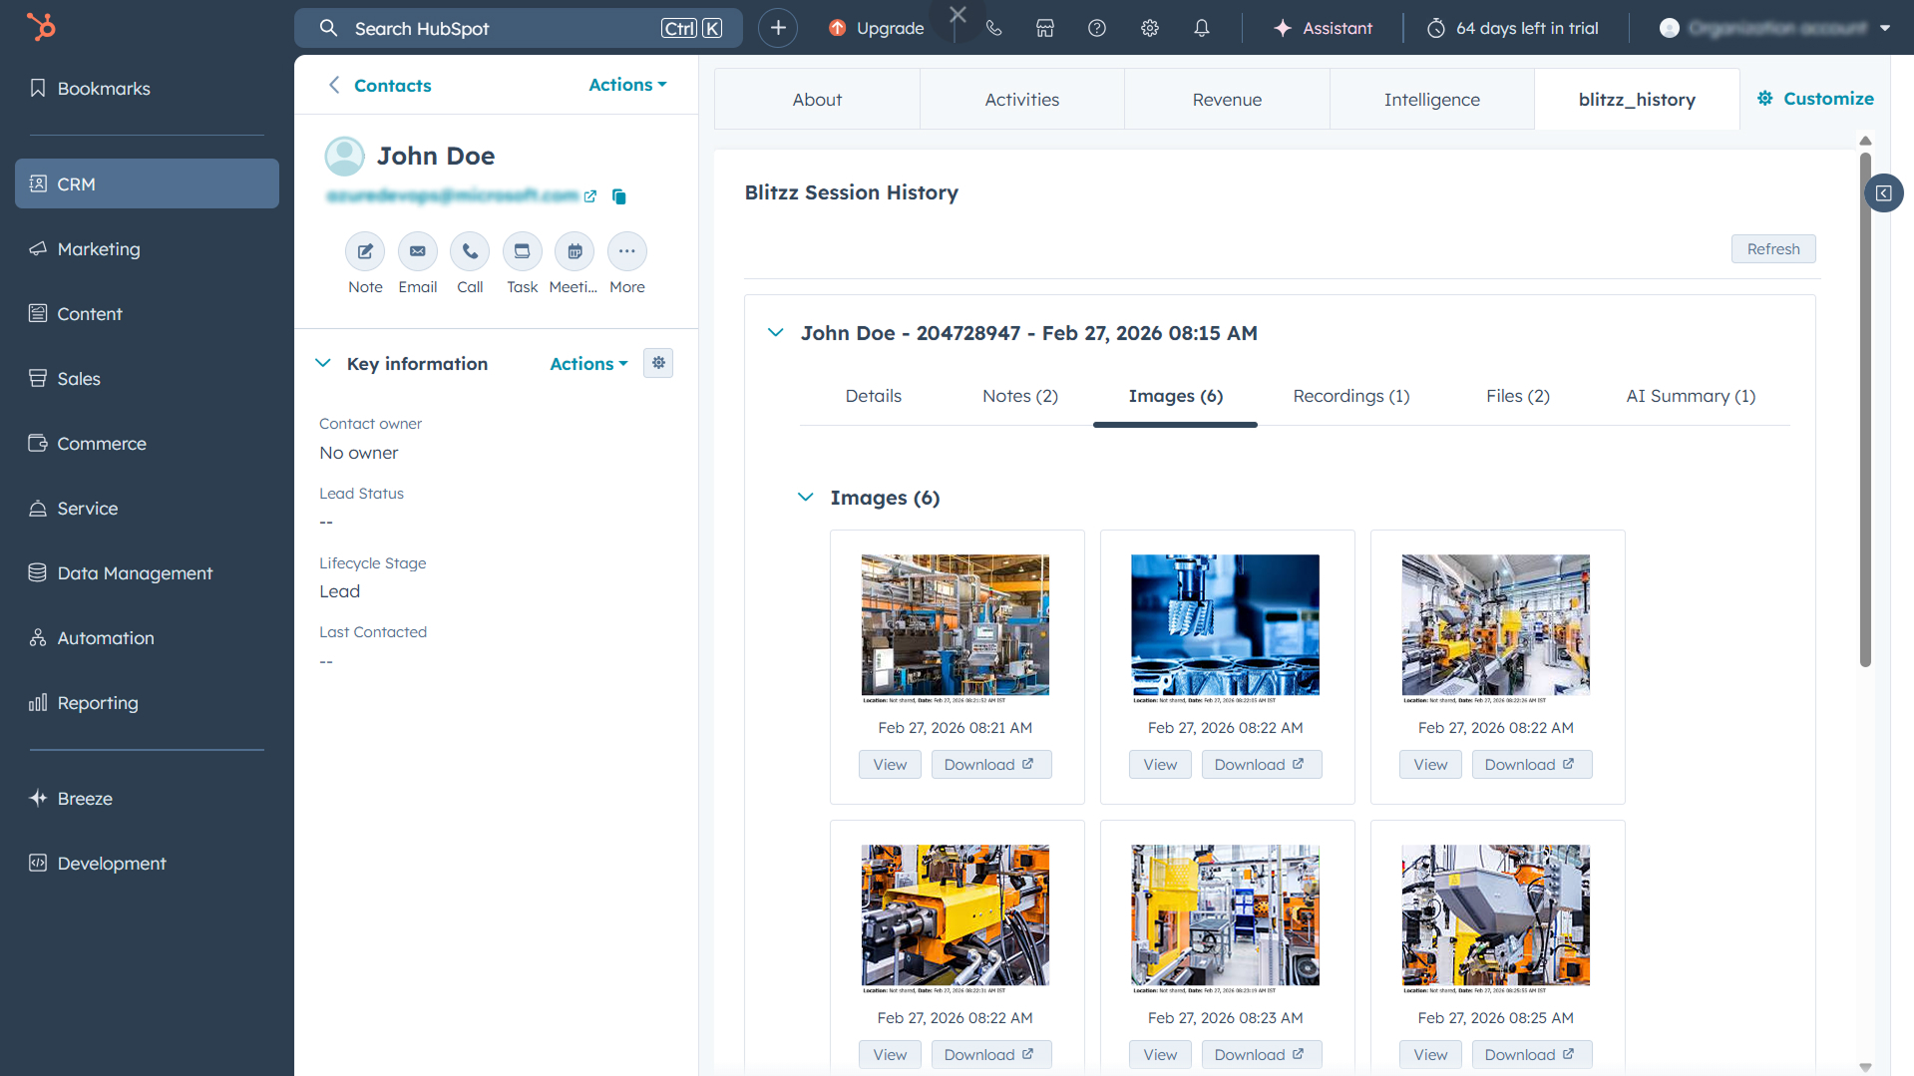Click the 08:23 AM image thumbnail
The width and height of the screenshot is (1914, 1076).
tap(1225, 918)
